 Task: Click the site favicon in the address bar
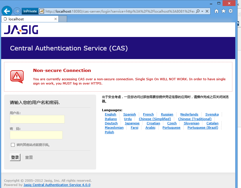pyautogui.click(x=42, y=11)
